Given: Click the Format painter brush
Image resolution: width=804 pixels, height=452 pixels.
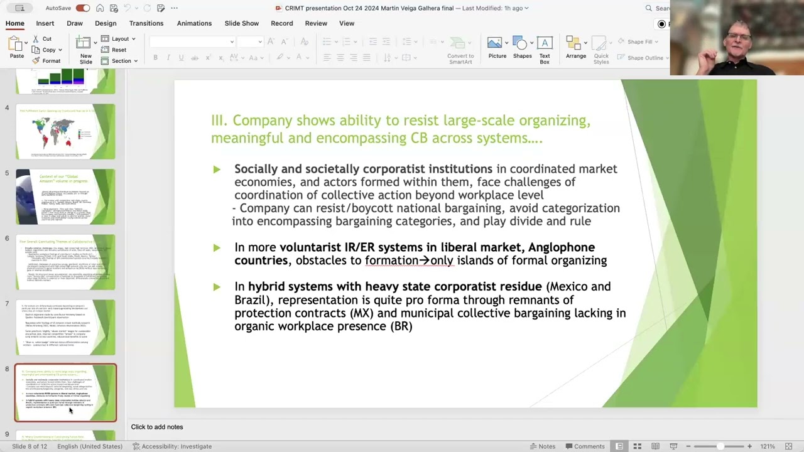Looking at the screenshot, I should [x=36, y=61].
